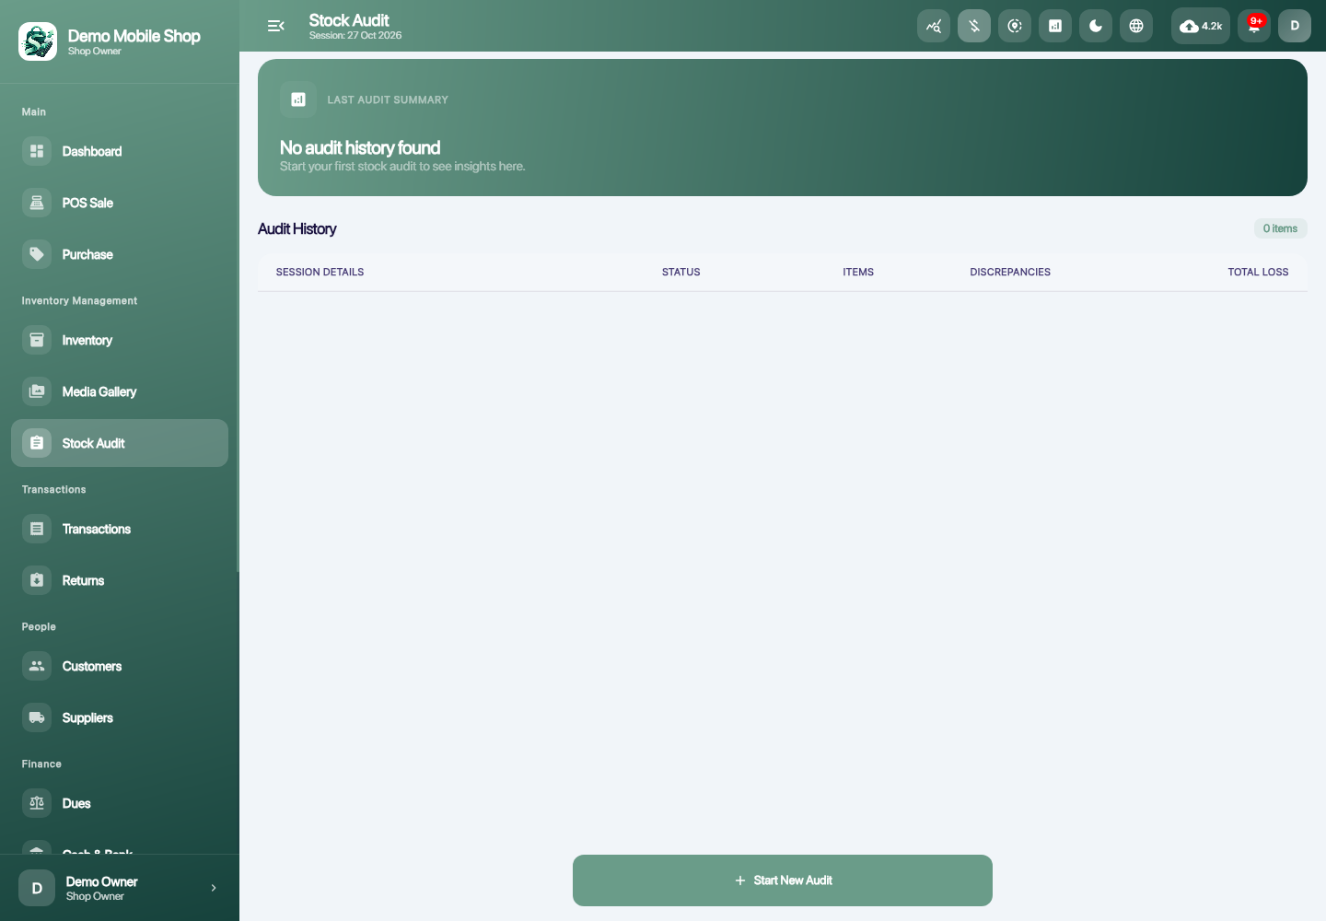Viewport: 1326px width, 921px height.
Task: Open the language globe icon
Action: point(1136,26)
